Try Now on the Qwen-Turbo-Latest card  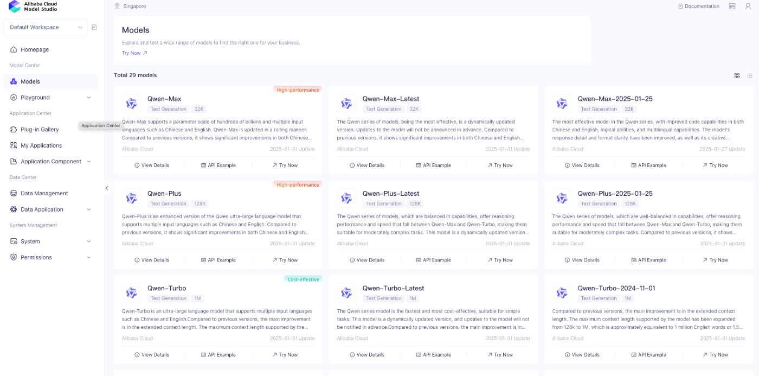pyautogui.click(x=500, y=355)
